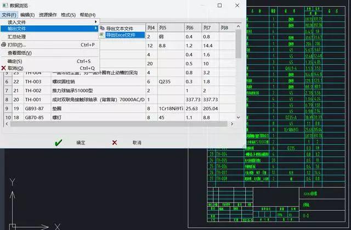Select column header 列8

[227, 28]
